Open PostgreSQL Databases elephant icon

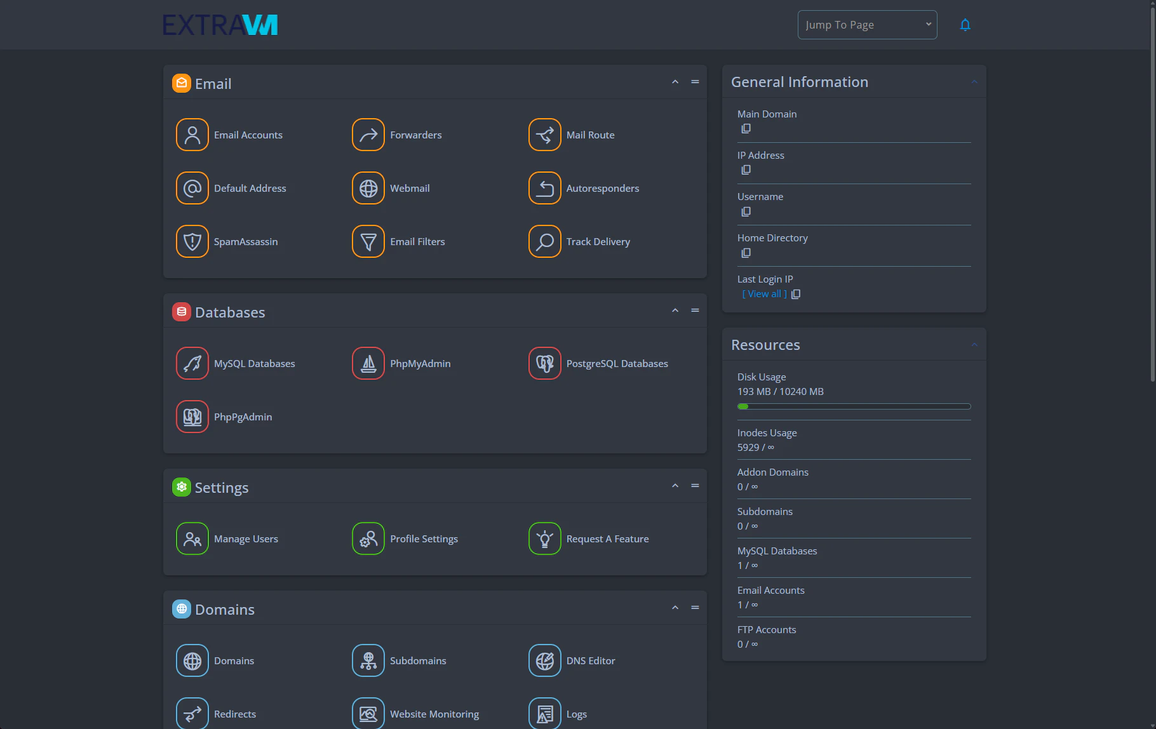click(x=544, y=363)
